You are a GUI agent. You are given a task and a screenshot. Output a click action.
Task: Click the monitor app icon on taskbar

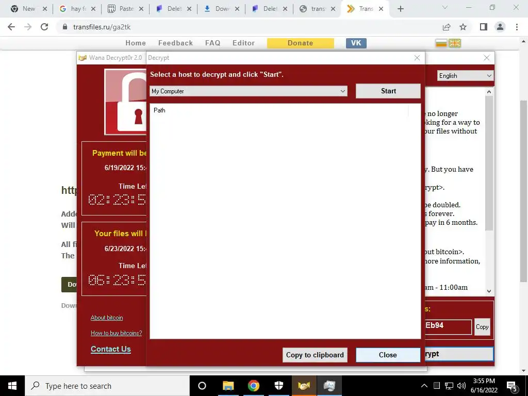(329, 386)
